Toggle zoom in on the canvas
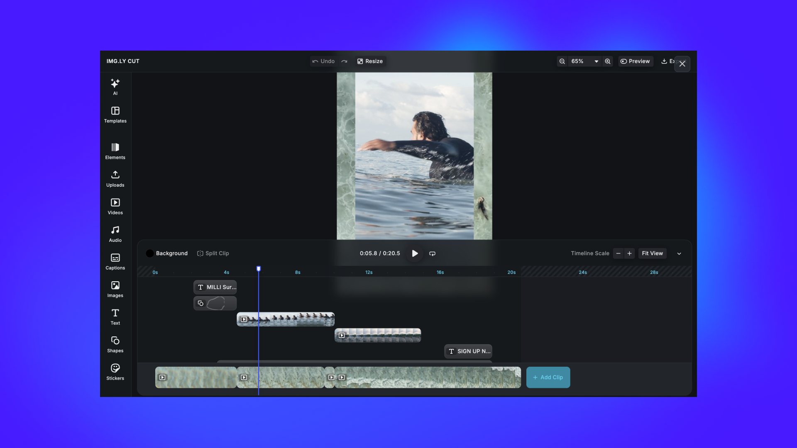797x448 pixels. click(607, 61)
